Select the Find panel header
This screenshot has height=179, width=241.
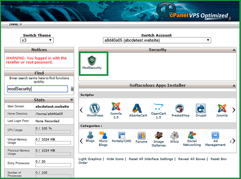click(39, 73)
